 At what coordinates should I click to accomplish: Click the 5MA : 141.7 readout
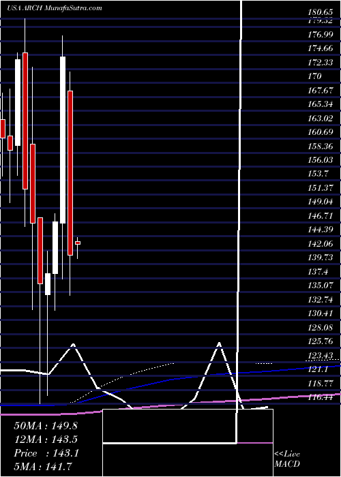click(44, 467)
